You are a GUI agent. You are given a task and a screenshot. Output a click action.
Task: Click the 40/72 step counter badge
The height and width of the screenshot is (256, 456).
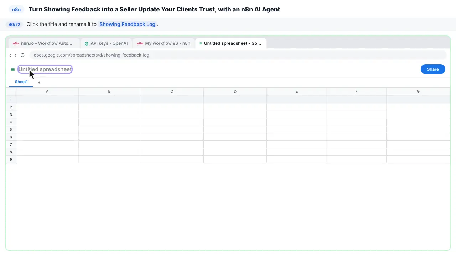pos(14,25)
